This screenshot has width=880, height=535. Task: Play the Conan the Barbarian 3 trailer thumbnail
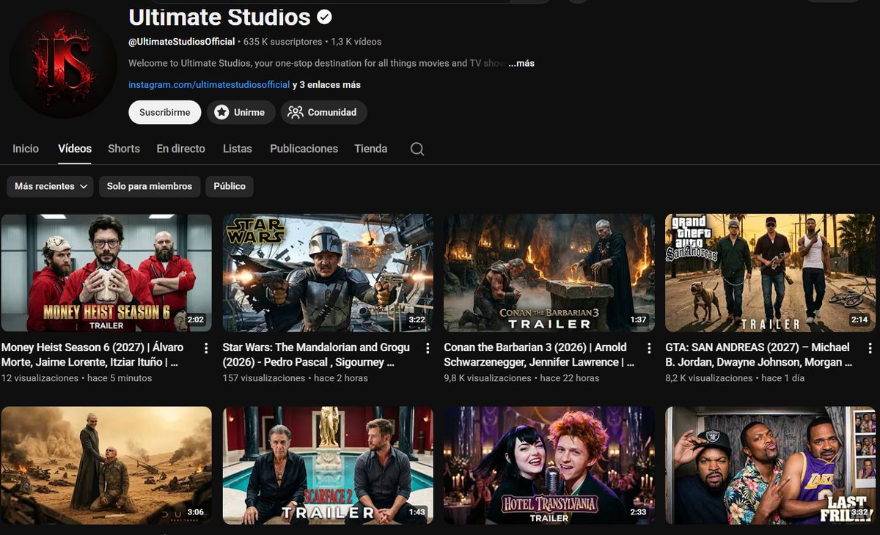pos(549,273)
